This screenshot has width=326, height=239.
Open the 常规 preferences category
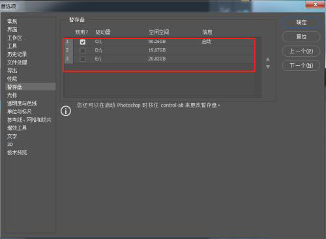click(12, 21)
